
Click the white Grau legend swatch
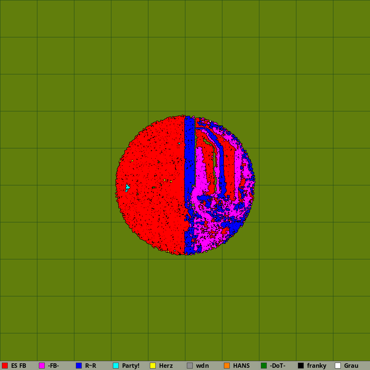[338, 366]
